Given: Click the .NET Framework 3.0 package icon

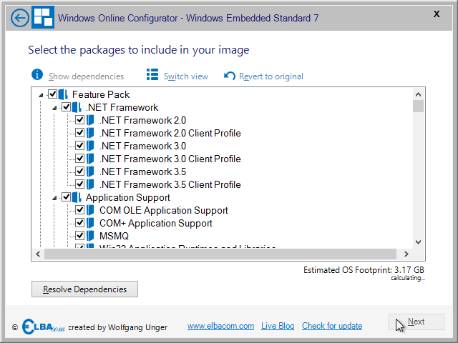Looking at the screenshot, I should tap(90, 146).
